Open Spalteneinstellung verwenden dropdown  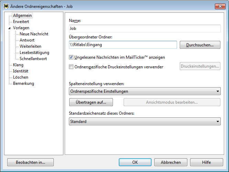tap(145, 91)
